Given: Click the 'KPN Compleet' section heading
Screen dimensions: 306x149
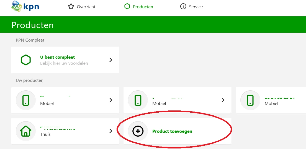Looking at the screenshot, I should [30, 40].
